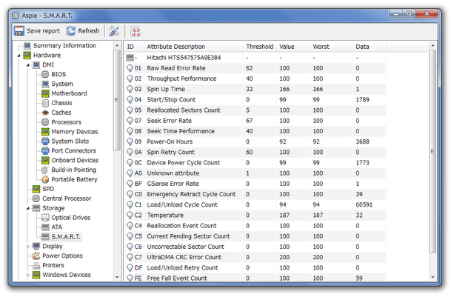Click the Save report floppy disk icon

[19, 31]
